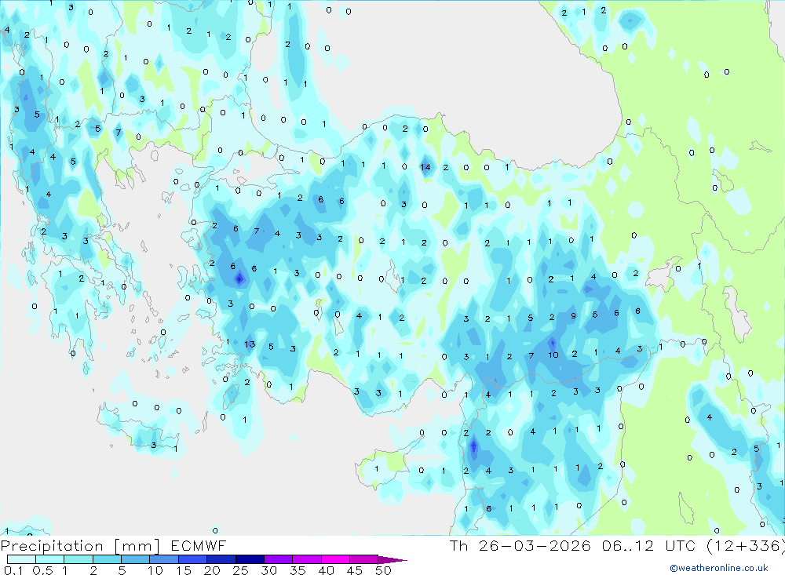
Task: Click the '9' precipitation value on the map
Action: pyautogui.click(x=573, y=316)
